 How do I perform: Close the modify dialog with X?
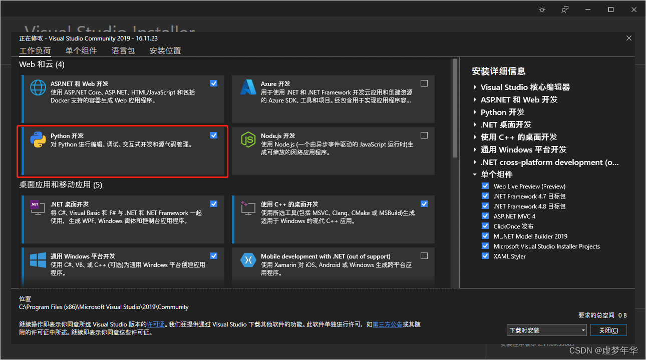[629, 38]
